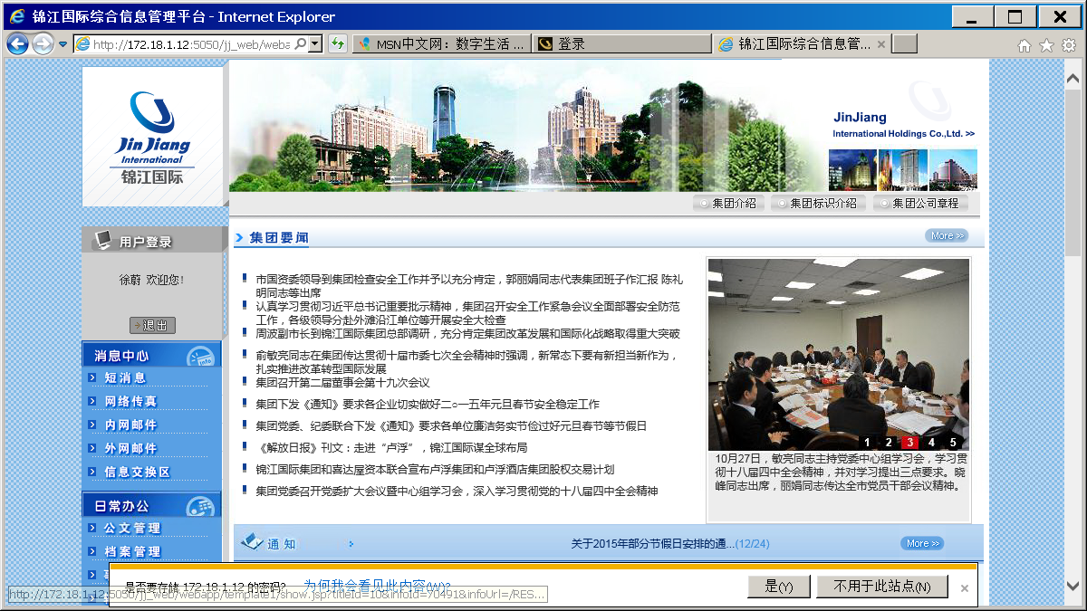This screenshot has width=1087, height=611.
Task: Open news 市国资委领导到集团检查安全工作
Action: [x=469, y=286]
